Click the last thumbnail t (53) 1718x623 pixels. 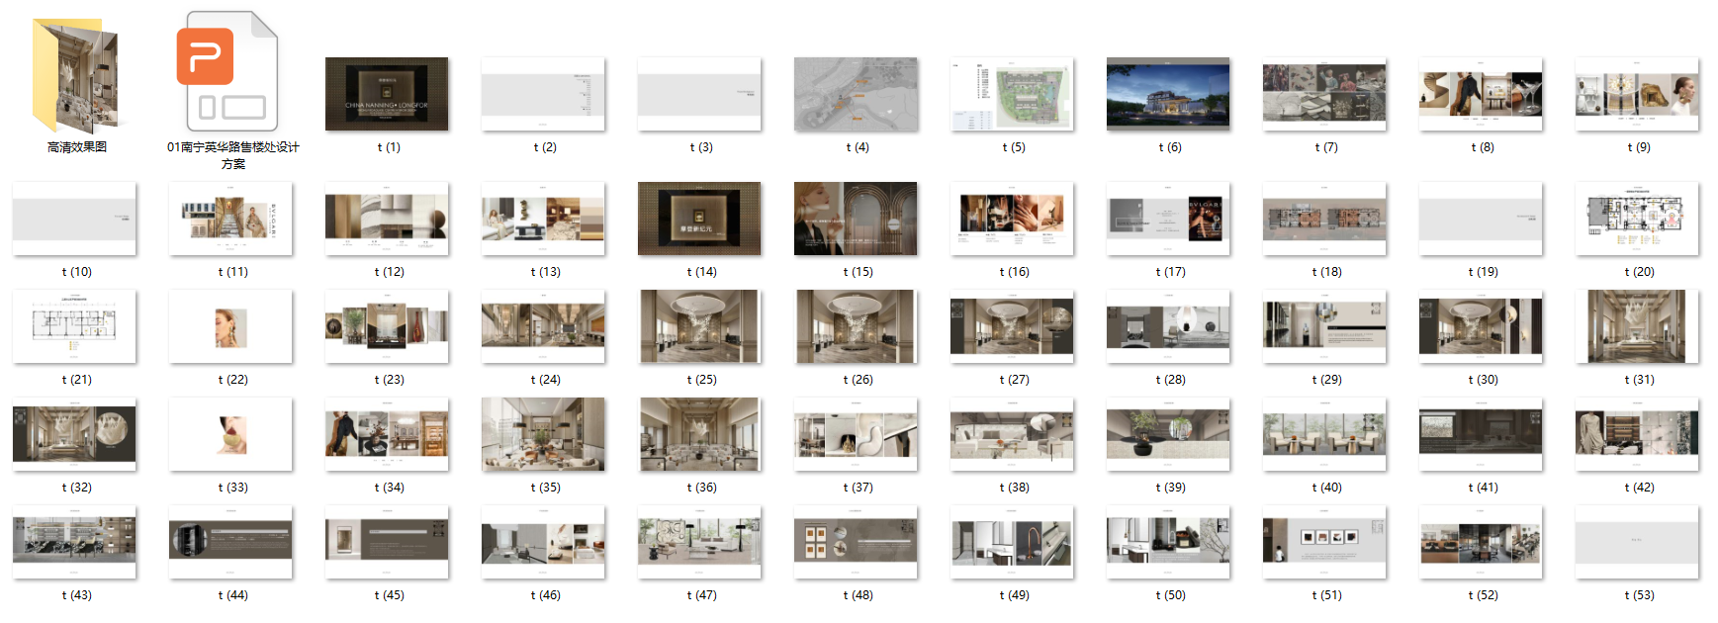1637,542
